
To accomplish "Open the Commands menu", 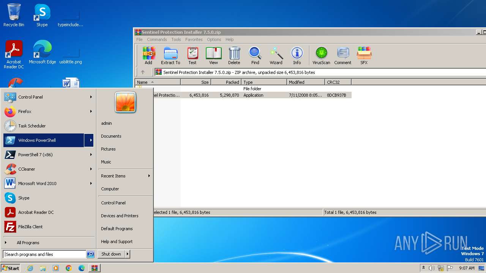I will tap(157, 39).
